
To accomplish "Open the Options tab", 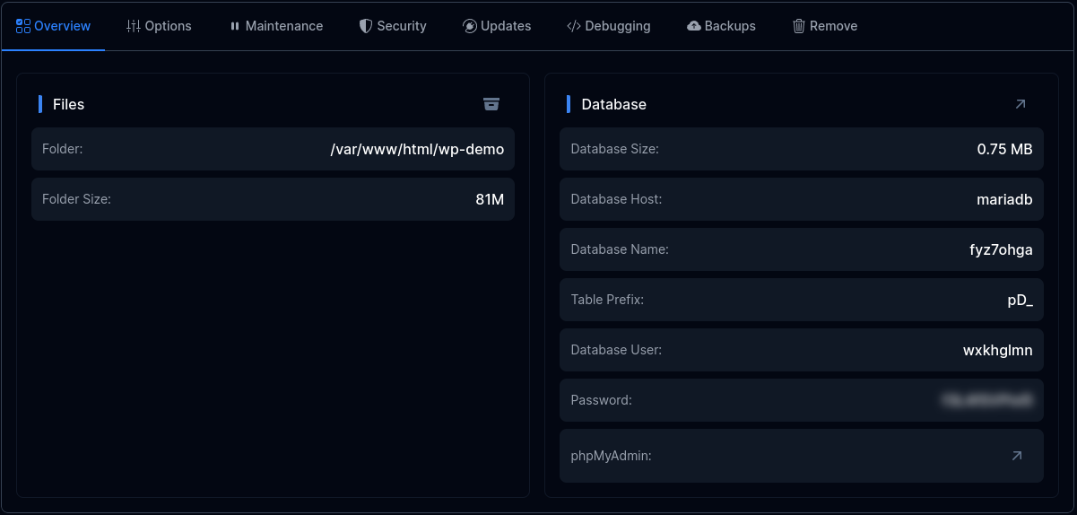I will point(159,26).
